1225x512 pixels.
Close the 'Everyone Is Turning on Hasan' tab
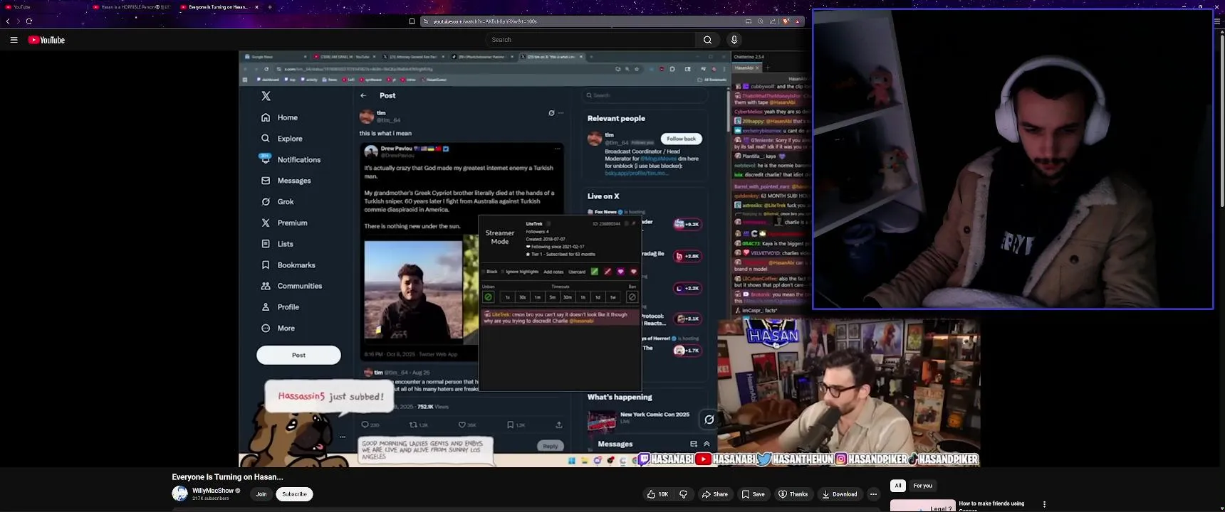coord(257,7)
